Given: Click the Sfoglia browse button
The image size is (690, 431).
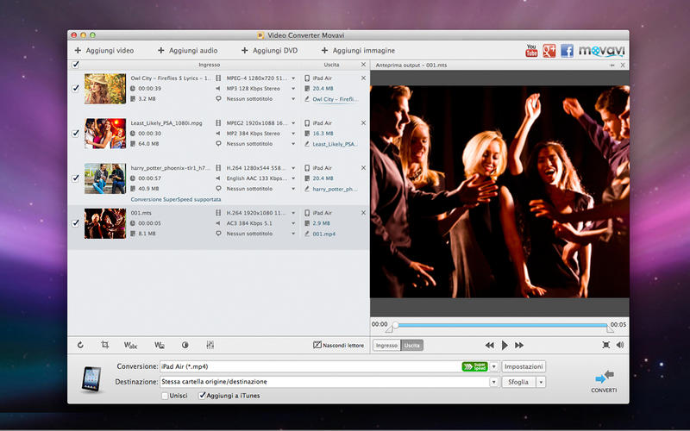Looking at the screenshot, I should pos(518,382).
